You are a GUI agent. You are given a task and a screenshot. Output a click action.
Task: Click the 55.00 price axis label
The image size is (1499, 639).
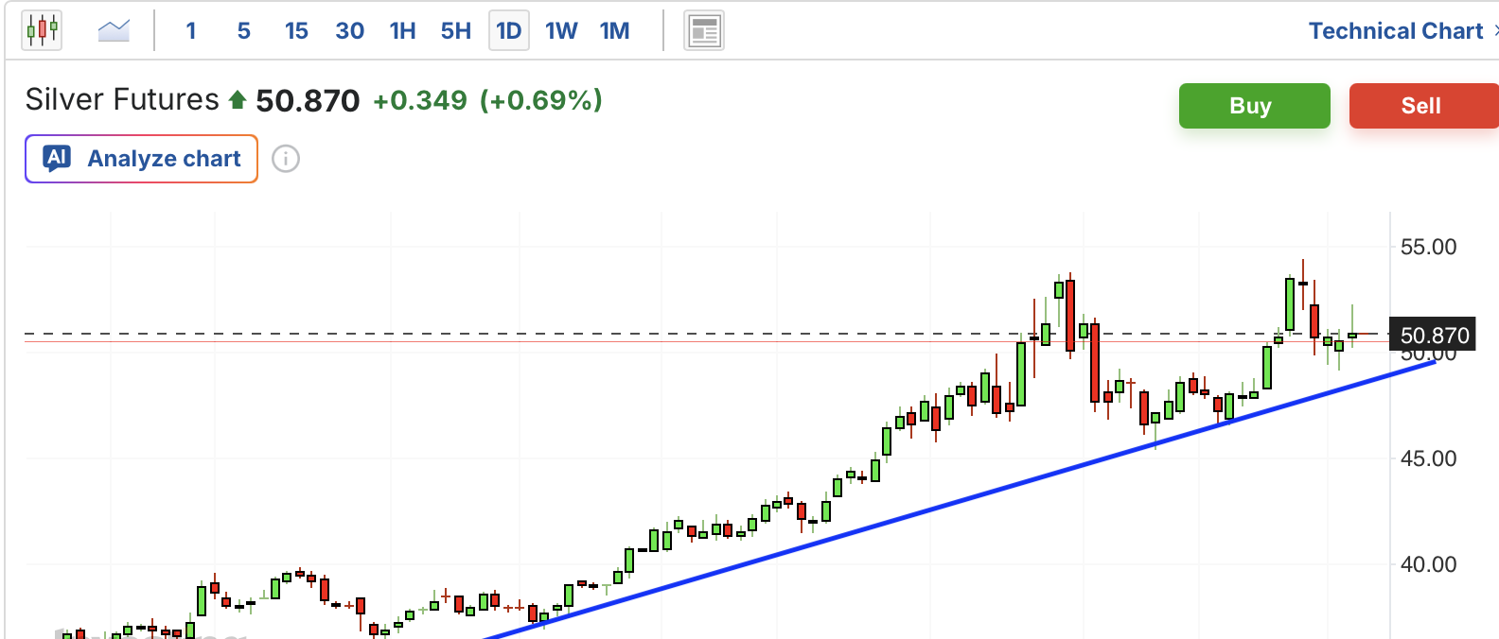pyautogui.click(x=1428, y=247)
